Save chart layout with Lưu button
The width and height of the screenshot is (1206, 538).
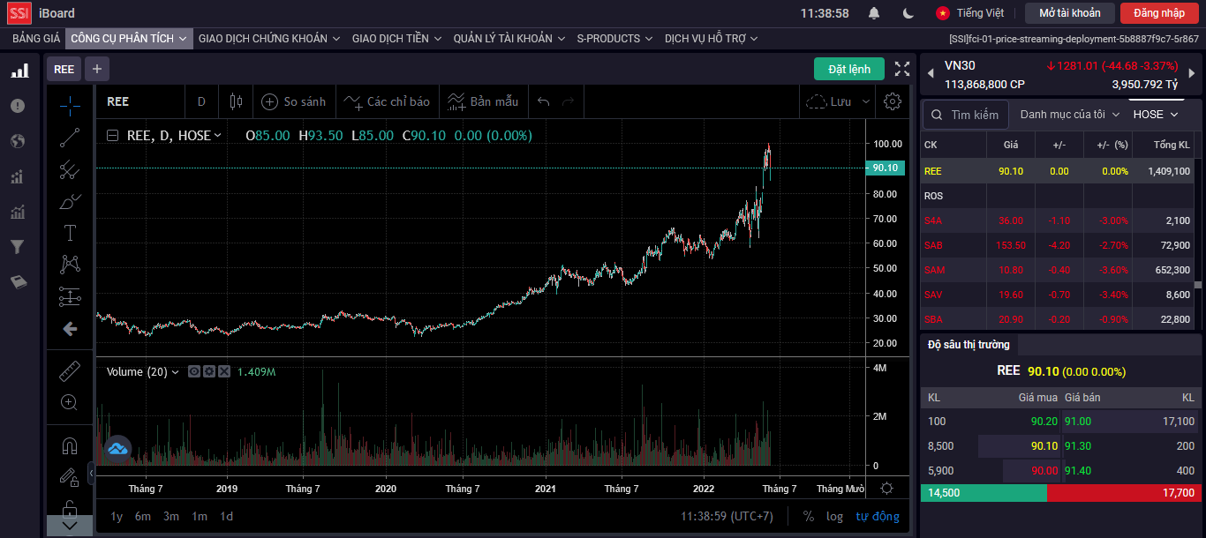tap(829, 101)
